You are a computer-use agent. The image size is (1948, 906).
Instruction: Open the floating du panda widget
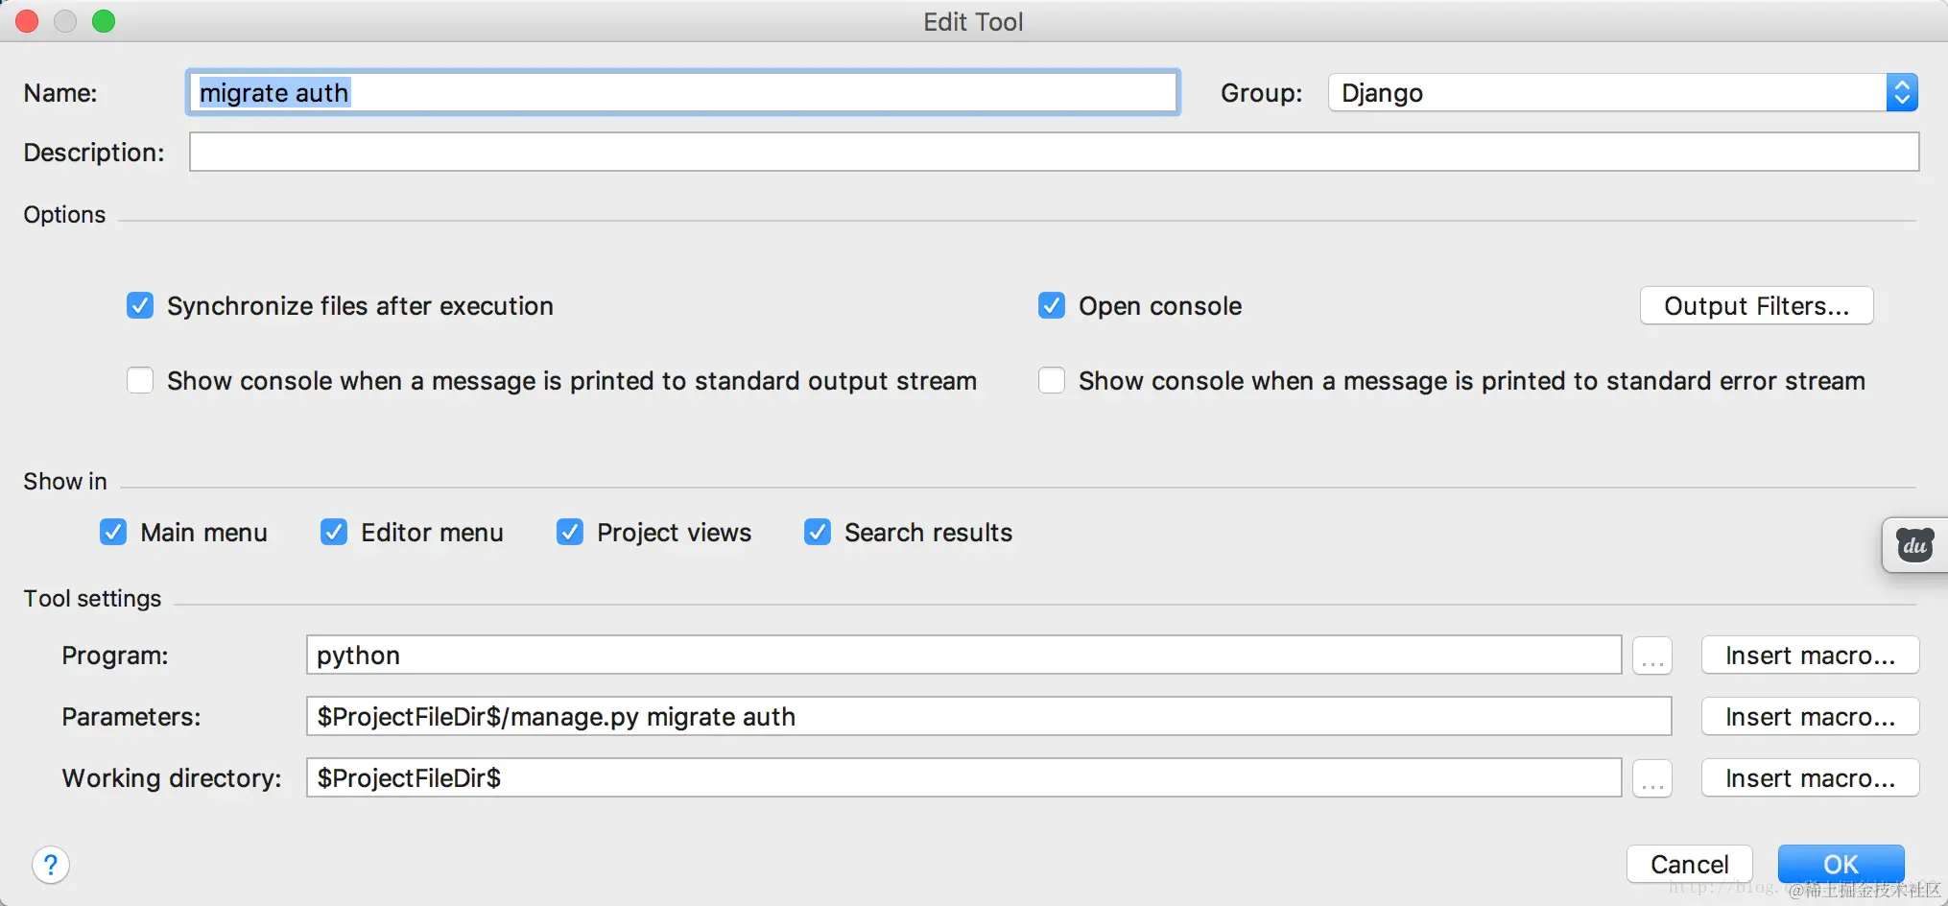1914,545
